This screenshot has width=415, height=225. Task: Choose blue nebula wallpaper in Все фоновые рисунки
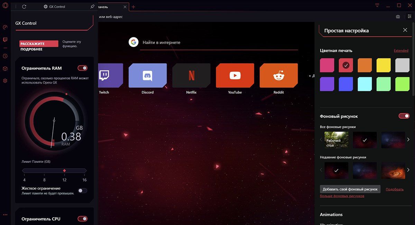coord(393,140)
